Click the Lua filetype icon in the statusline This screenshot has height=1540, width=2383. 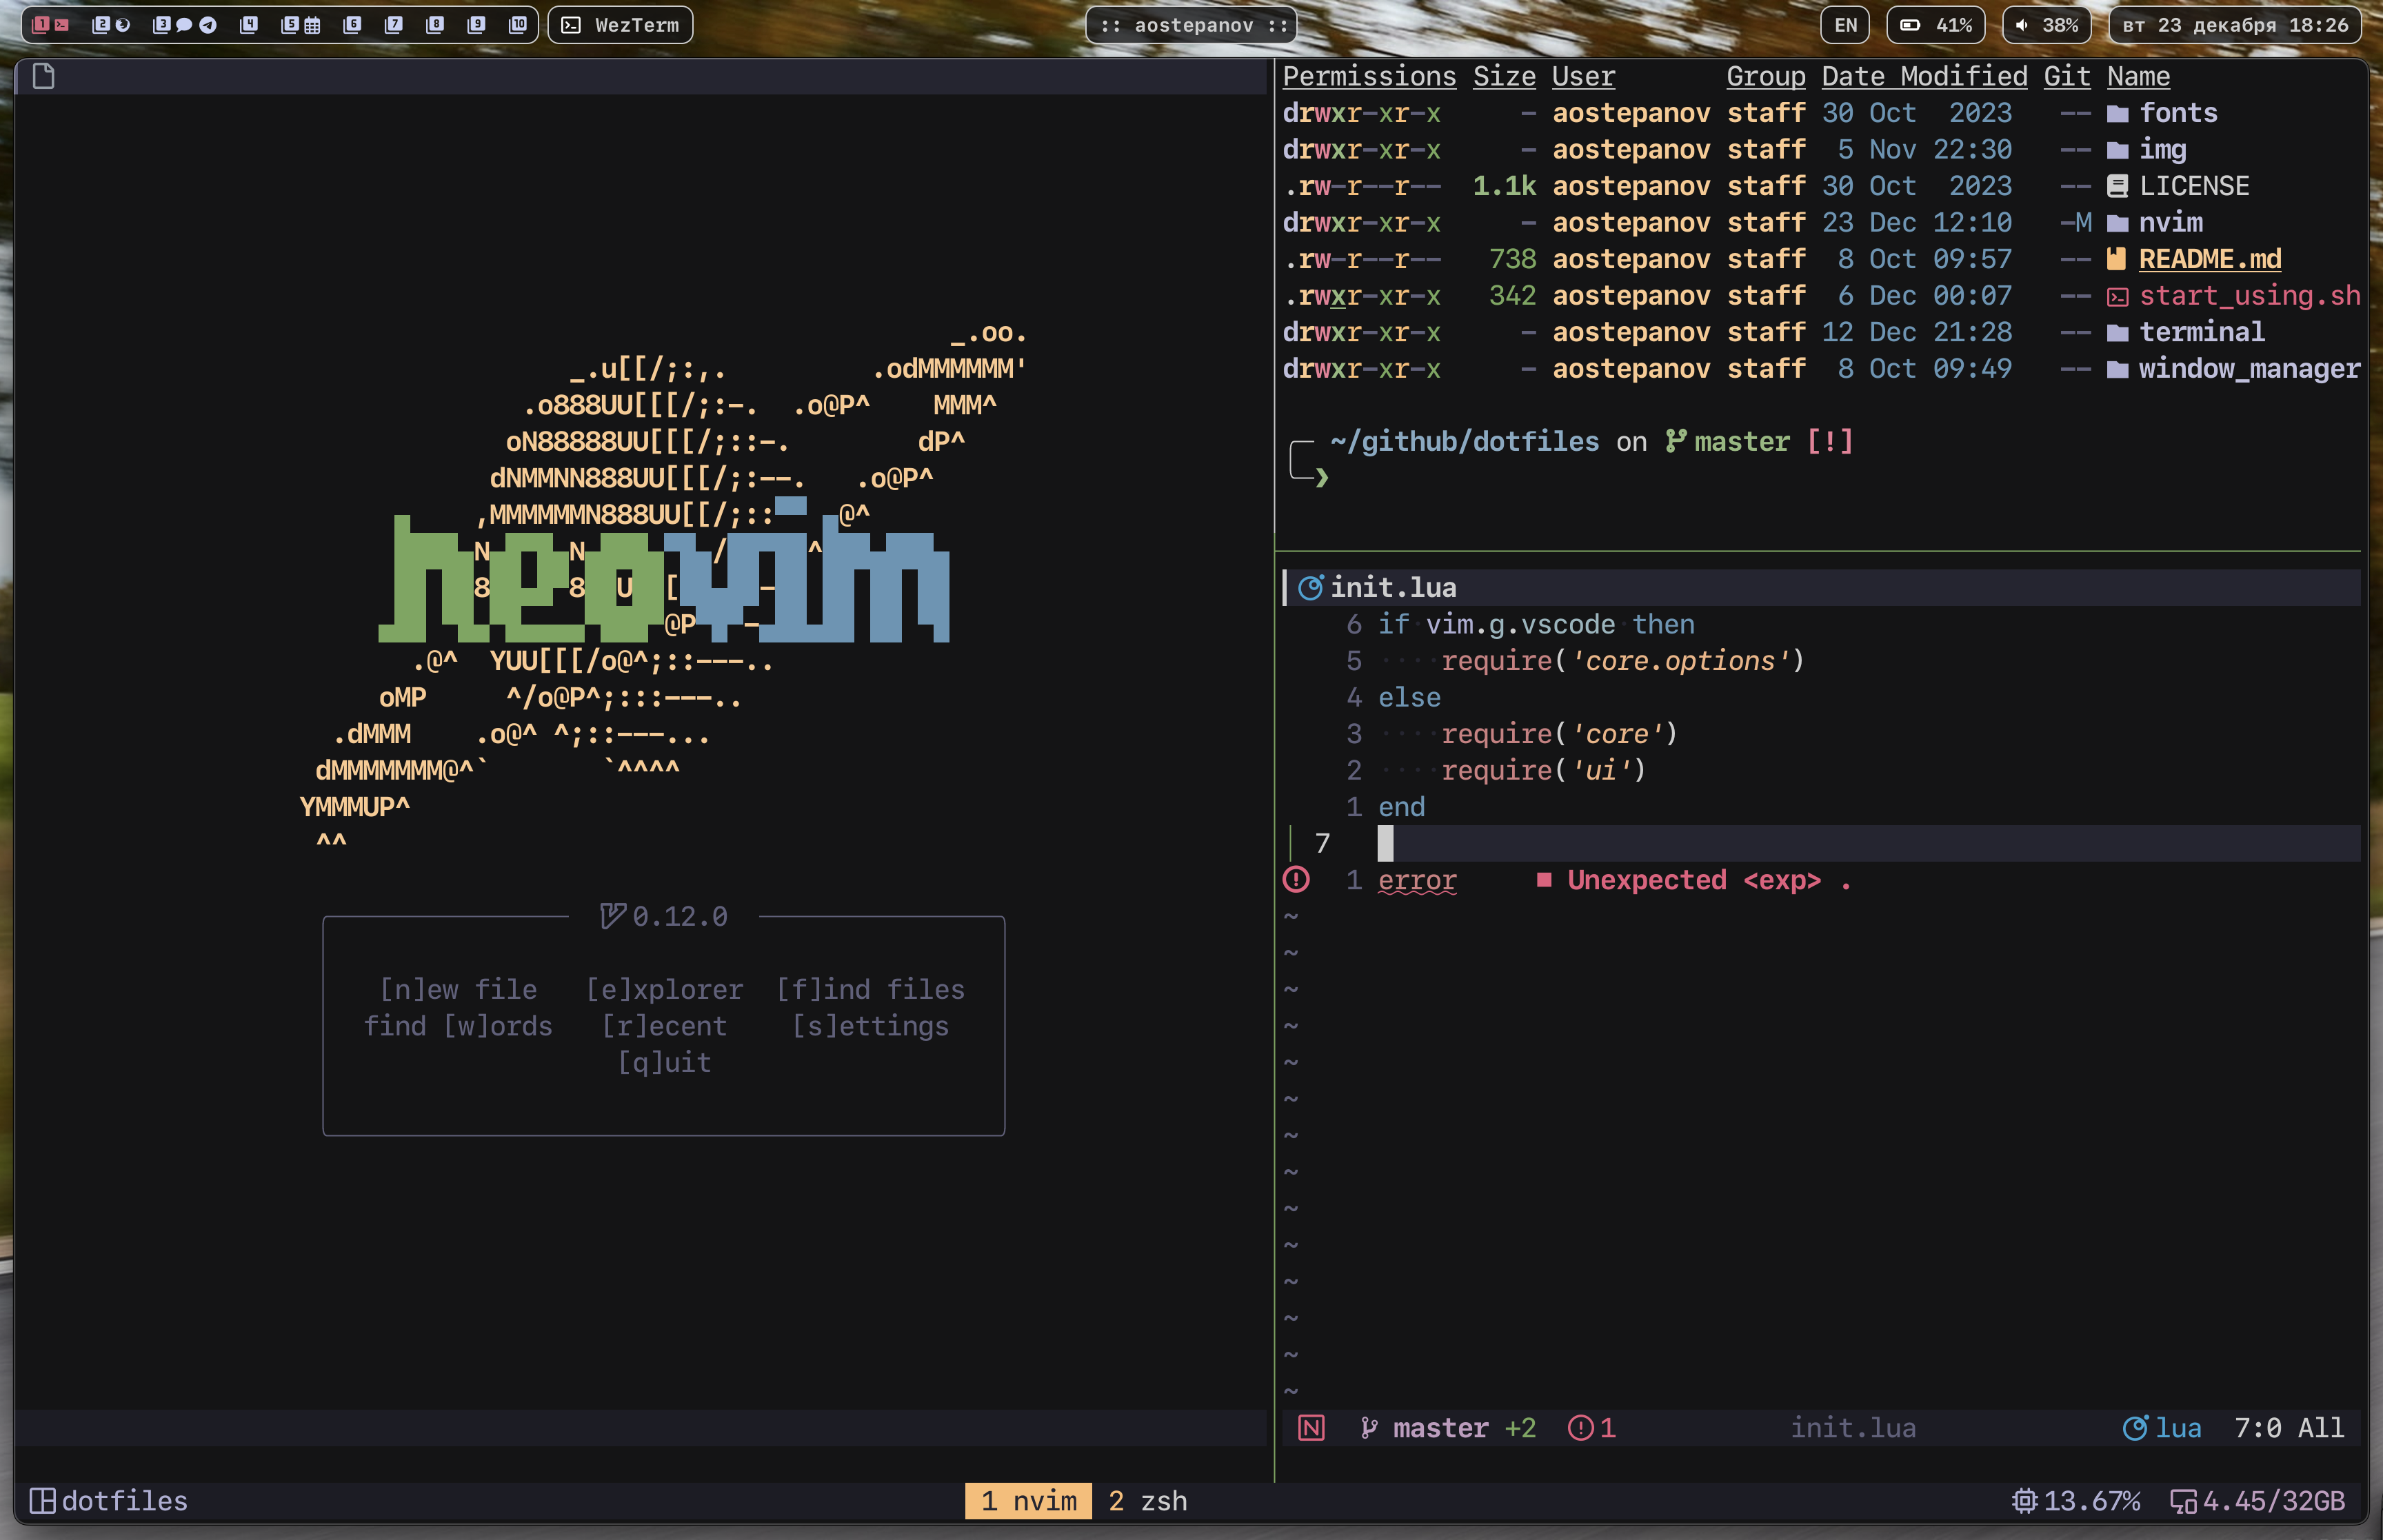pos(2135,1428)
